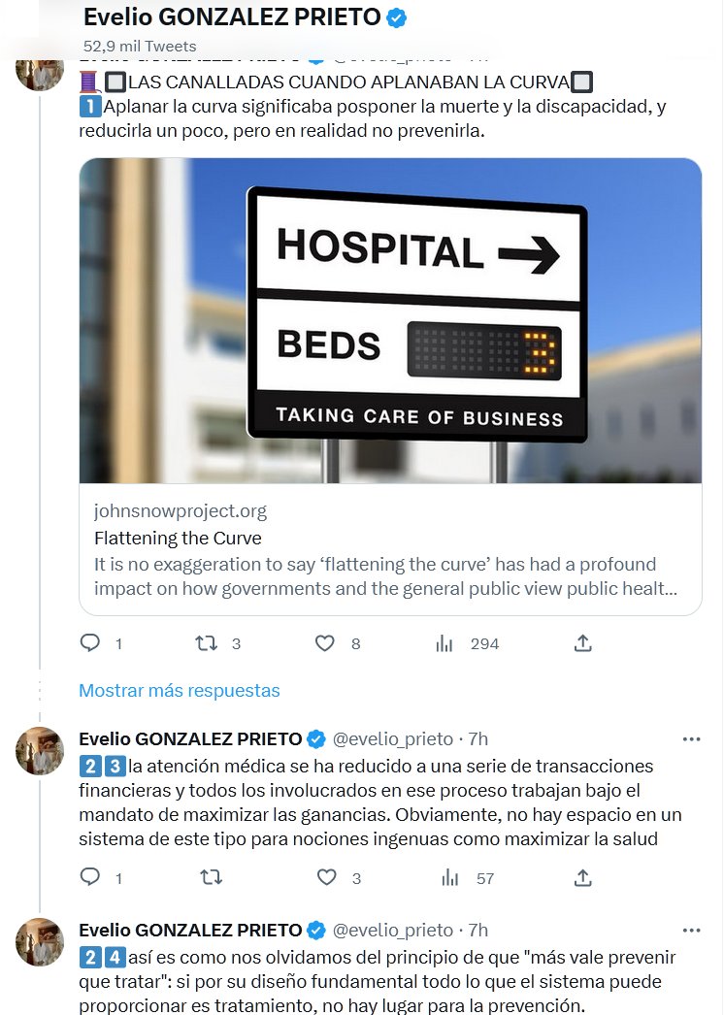The height and width of the screenshot is (1015, 724).
Task: Open the Flattening the Curve link title
Action: pos(178,538)
